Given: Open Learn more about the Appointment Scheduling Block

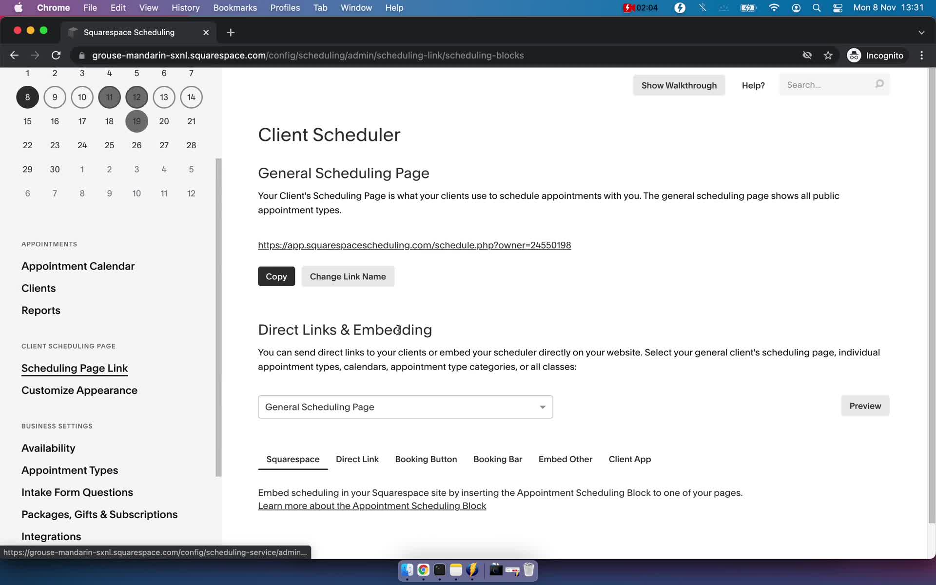Looking at the screenshot, I should click(x=372, y=506).
